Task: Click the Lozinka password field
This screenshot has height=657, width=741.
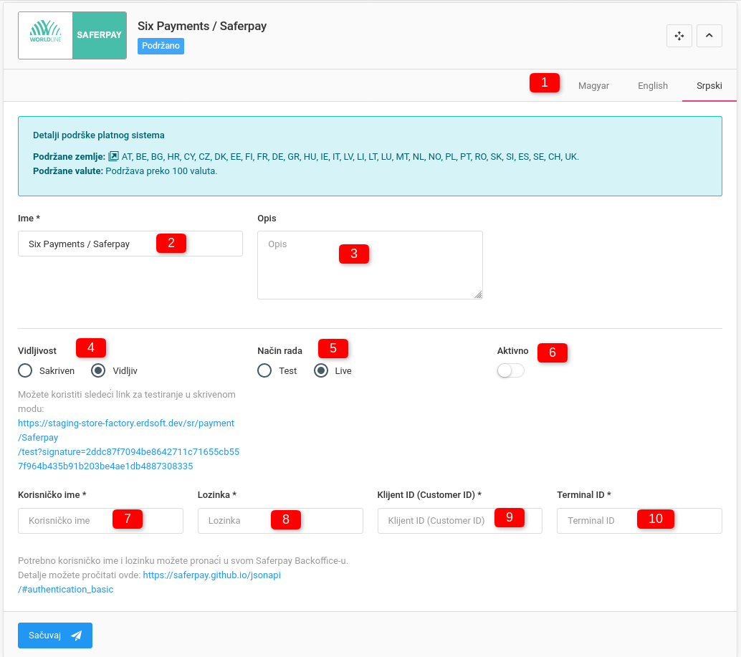Action: coord(236,521)
